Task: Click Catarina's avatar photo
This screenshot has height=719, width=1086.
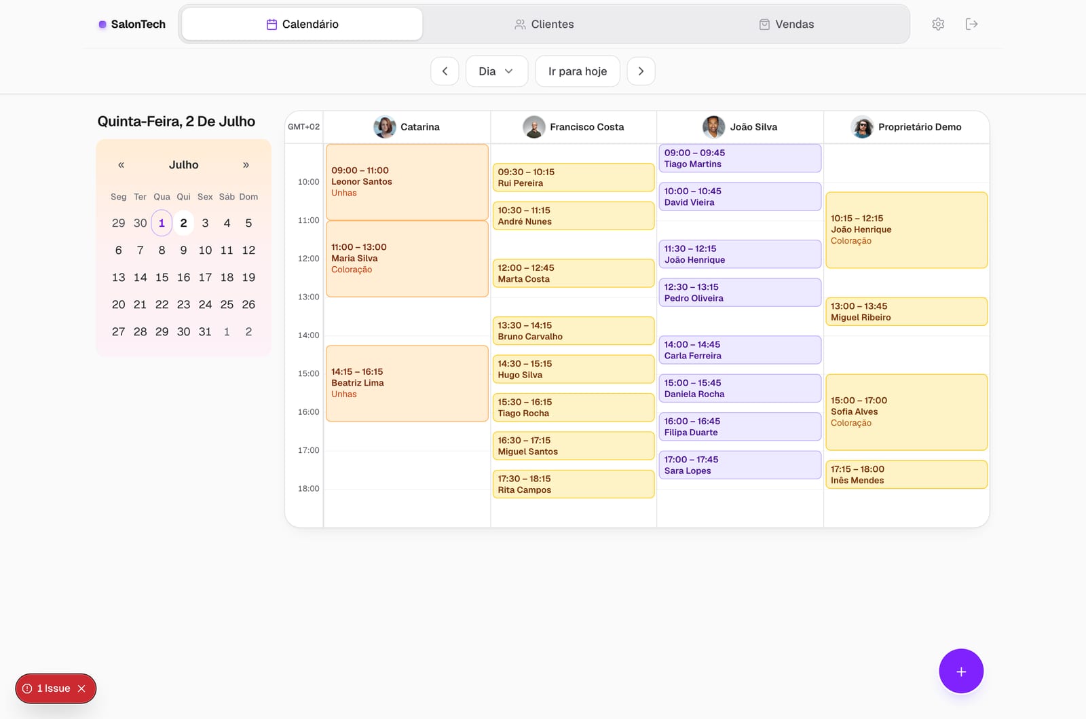Action: (385, 127)
